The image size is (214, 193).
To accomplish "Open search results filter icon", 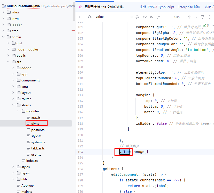I will (203, 17).
